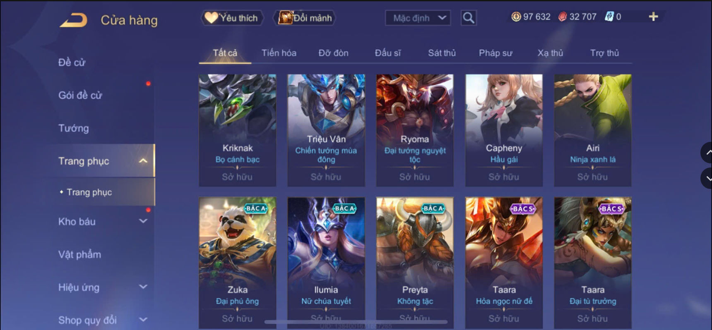Screen dimensions: 712x330
Task: Open the Mặc định sort dropdown
Action: pyautogui.click(x=418, y=18)
